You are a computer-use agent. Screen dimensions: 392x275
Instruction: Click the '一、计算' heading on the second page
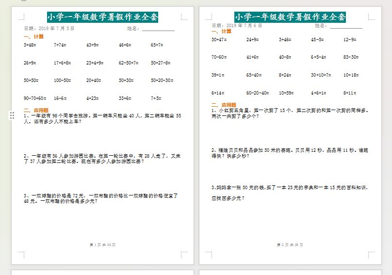click(221, 31)
